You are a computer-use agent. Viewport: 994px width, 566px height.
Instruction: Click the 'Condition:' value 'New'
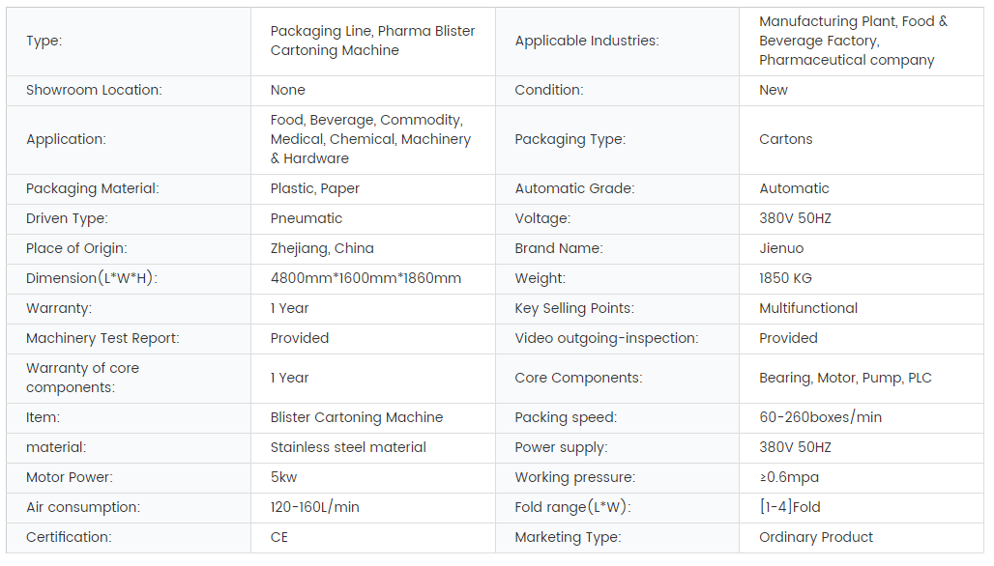[x=773, y=90]
